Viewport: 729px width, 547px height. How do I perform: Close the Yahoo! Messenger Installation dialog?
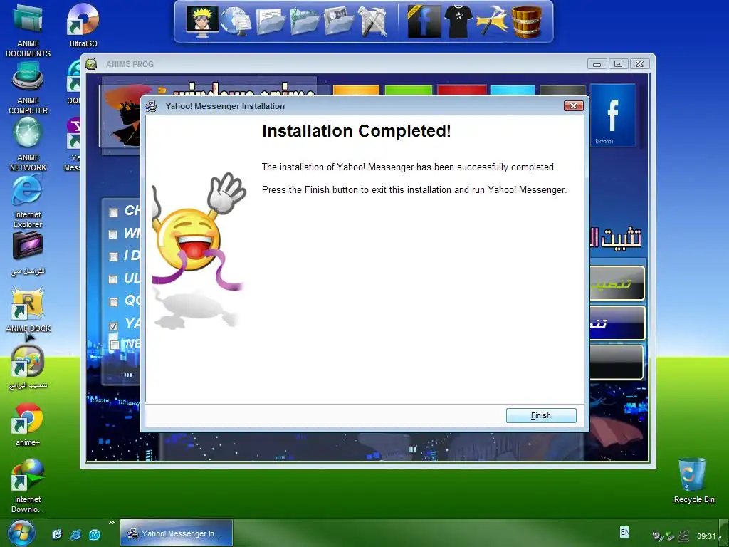point(573,106)
